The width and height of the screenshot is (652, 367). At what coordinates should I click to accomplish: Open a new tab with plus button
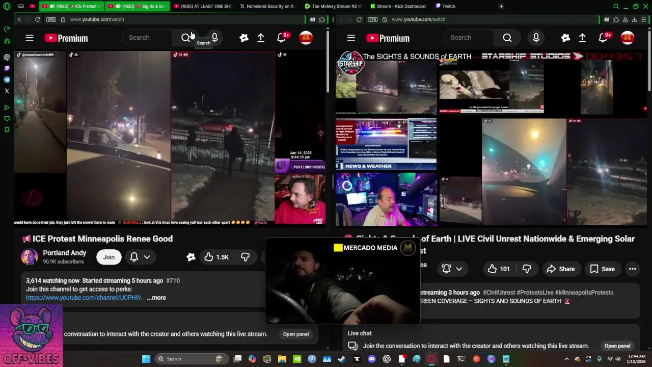(501, 6)
